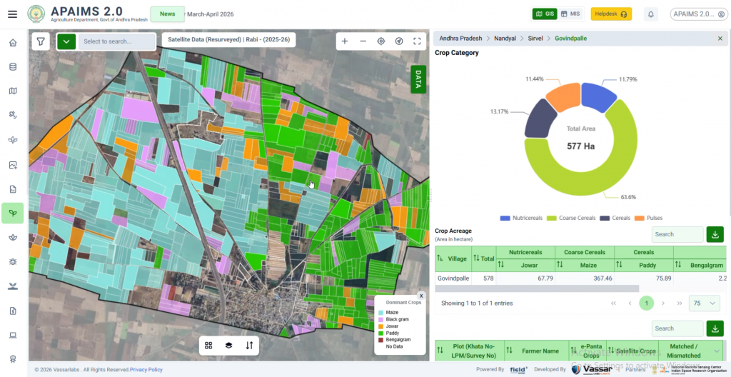Click the Helpdesk button
731x377 pixels.
611,14
